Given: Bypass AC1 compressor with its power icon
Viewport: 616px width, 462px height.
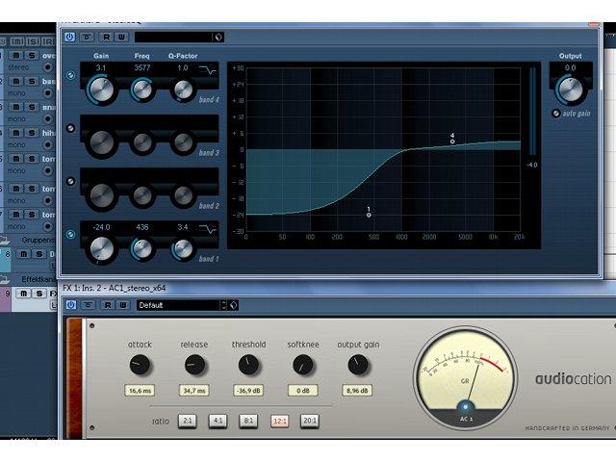Looking at the screenshot, I should tap(70, 305).
